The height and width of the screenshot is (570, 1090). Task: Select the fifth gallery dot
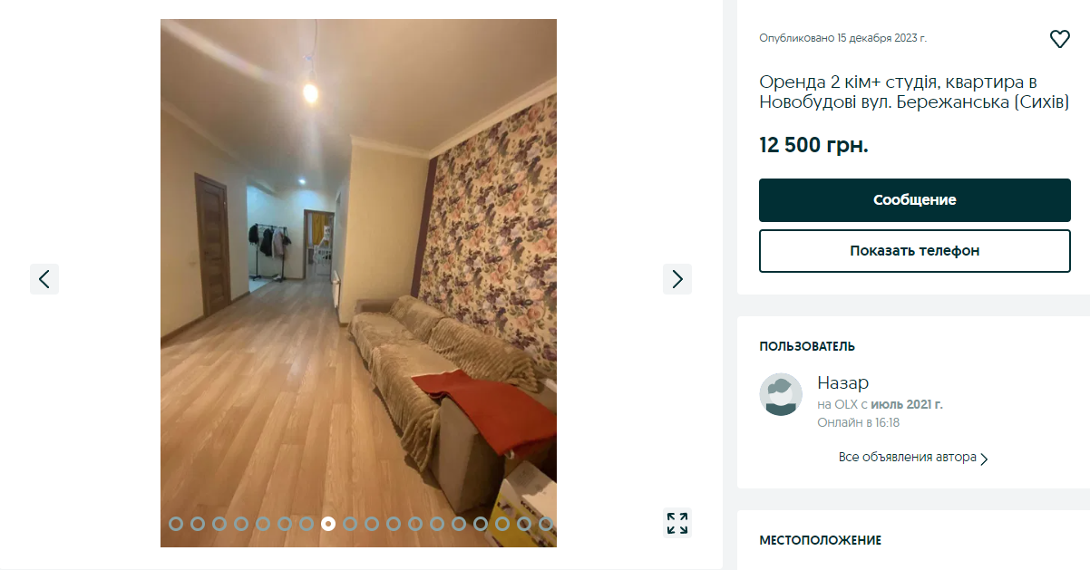click(x=263, y=523)
